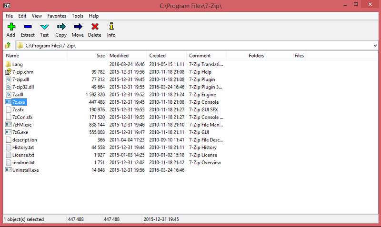Click the Copy toolbar icon
The image size is (381, 227).
pyautogui.click(x=61, y=27)
